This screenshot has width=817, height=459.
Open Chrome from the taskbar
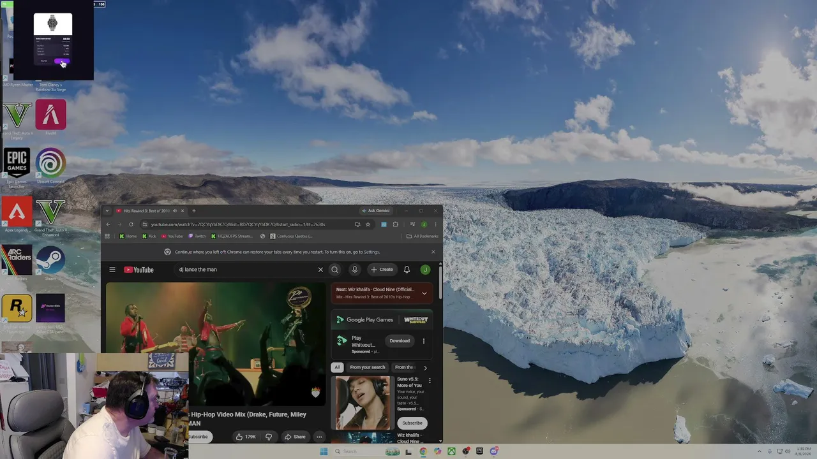point(423,451)
